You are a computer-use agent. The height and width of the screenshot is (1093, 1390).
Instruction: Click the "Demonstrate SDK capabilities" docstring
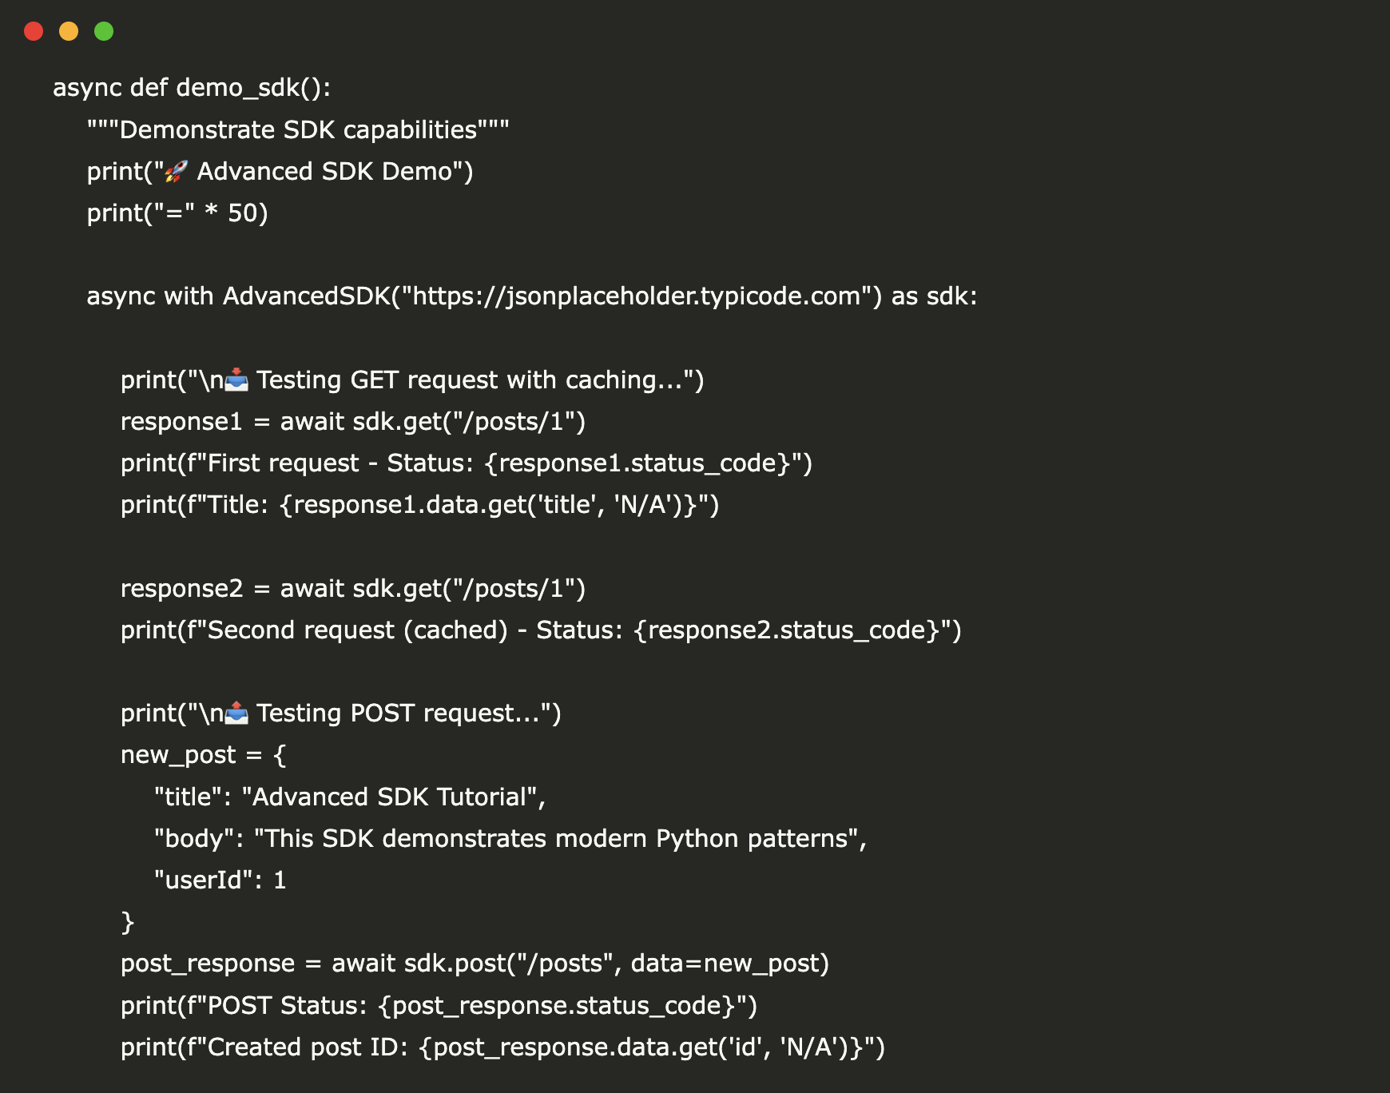(298, 129)
